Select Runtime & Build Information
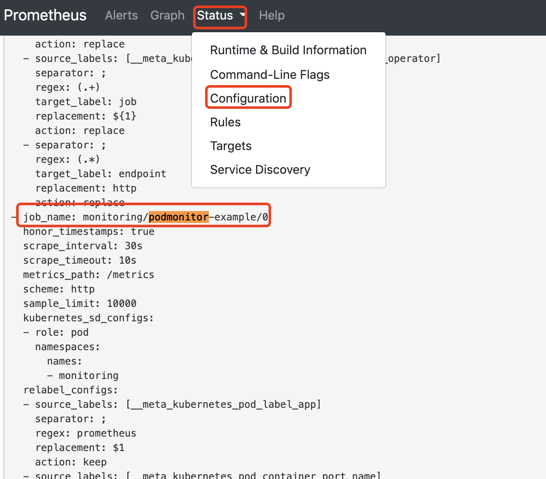The width and height of the screenshot is (546, 479). [288, 50]
